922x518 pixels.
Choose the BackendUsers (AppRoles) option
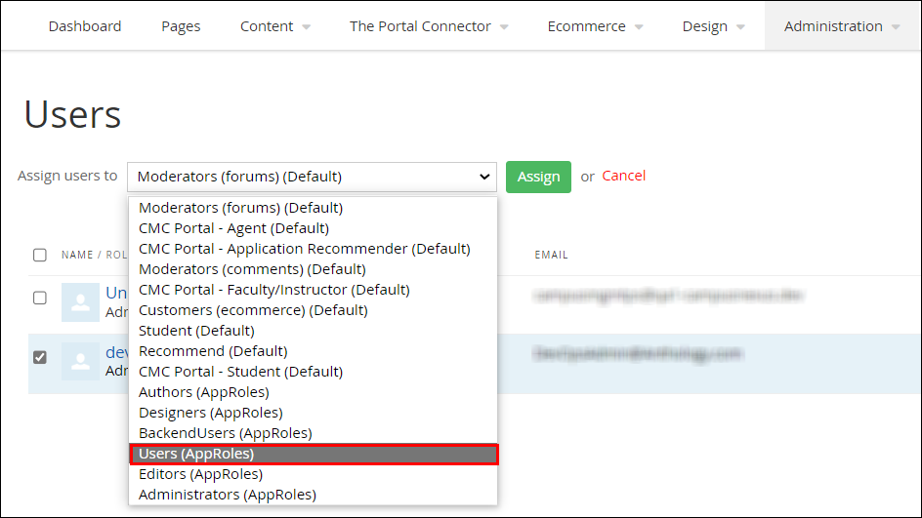[x=225, y=433]
